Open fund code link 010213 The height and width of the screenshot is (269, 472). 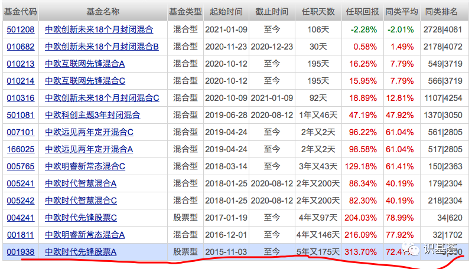(21, 64)
